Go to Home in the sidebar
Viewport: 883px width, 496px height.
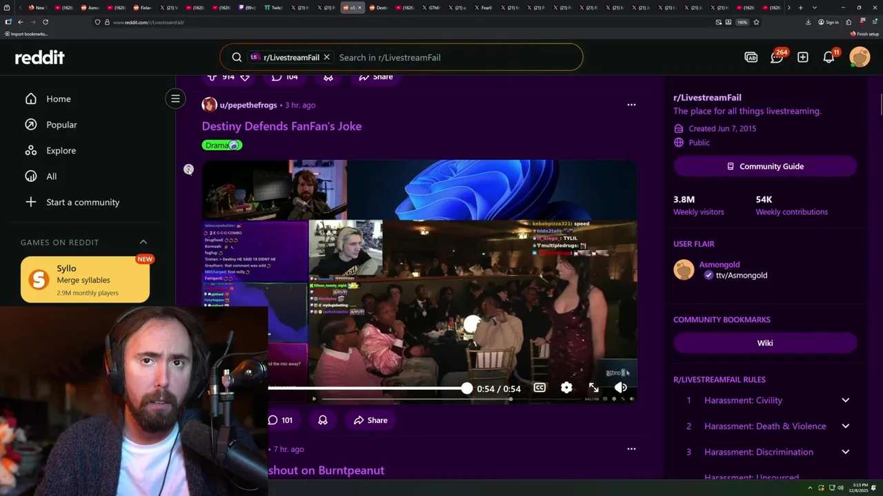pos(58,99)
